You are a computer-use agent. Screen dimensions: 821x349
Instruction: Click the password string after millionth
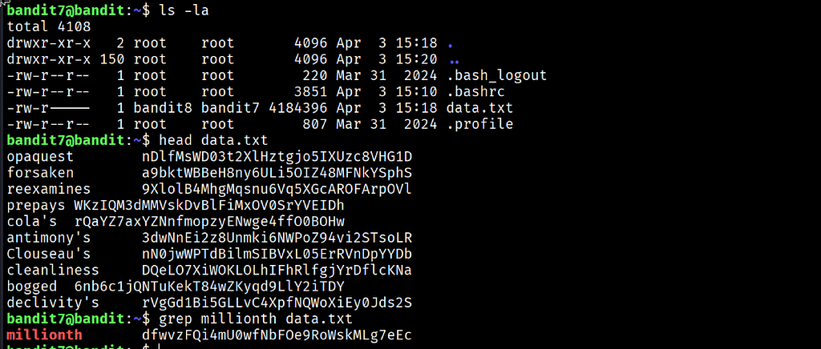tap(277, 335)
